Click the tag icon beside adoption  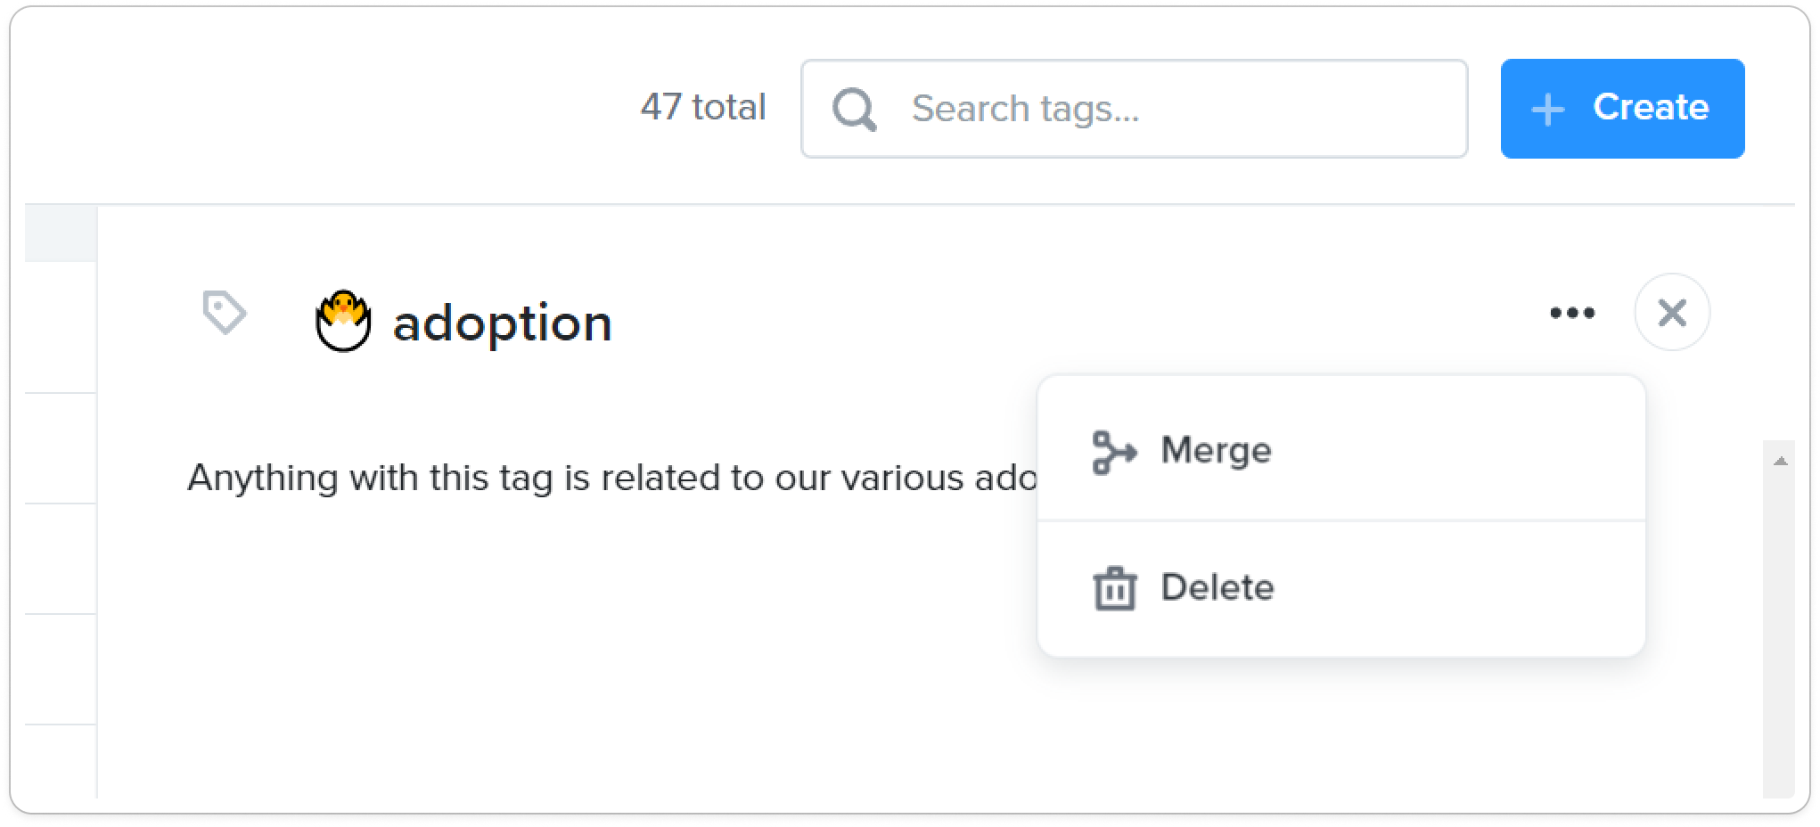point(224,312)
